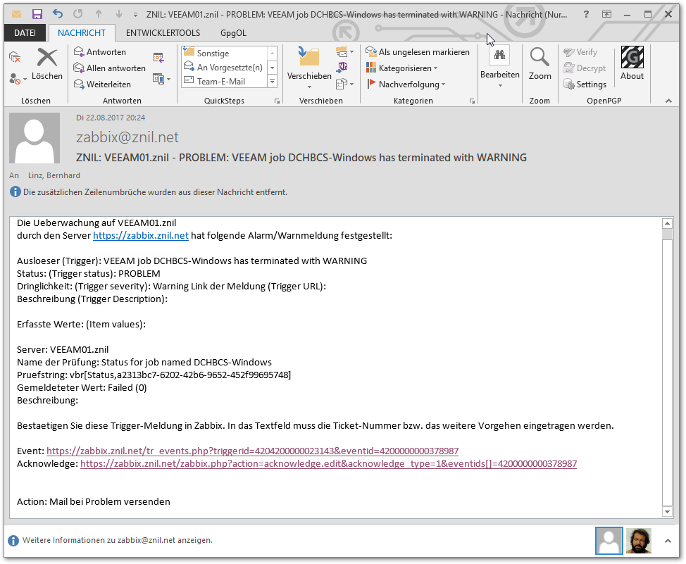The width and height of the screenshot is (686, 564).
Task: Click the Löschen delete button
Action: (x=46, y=64)
